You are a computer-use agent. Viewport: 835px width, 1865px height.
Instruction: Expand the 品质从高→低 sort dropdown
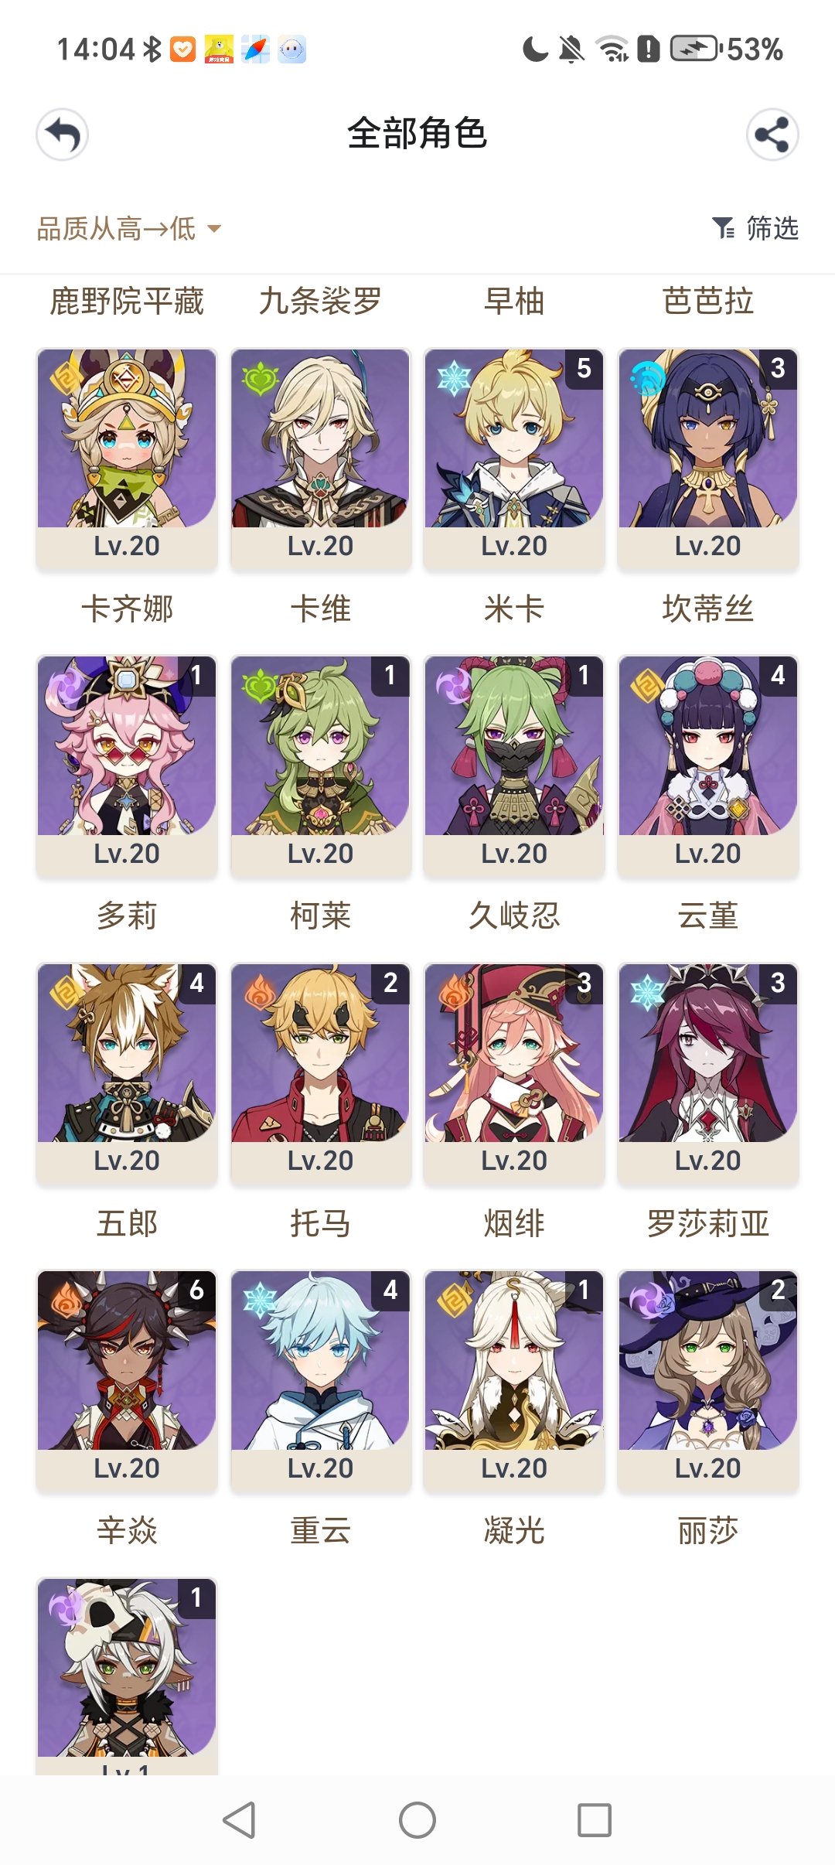click(x=129, y=228)
